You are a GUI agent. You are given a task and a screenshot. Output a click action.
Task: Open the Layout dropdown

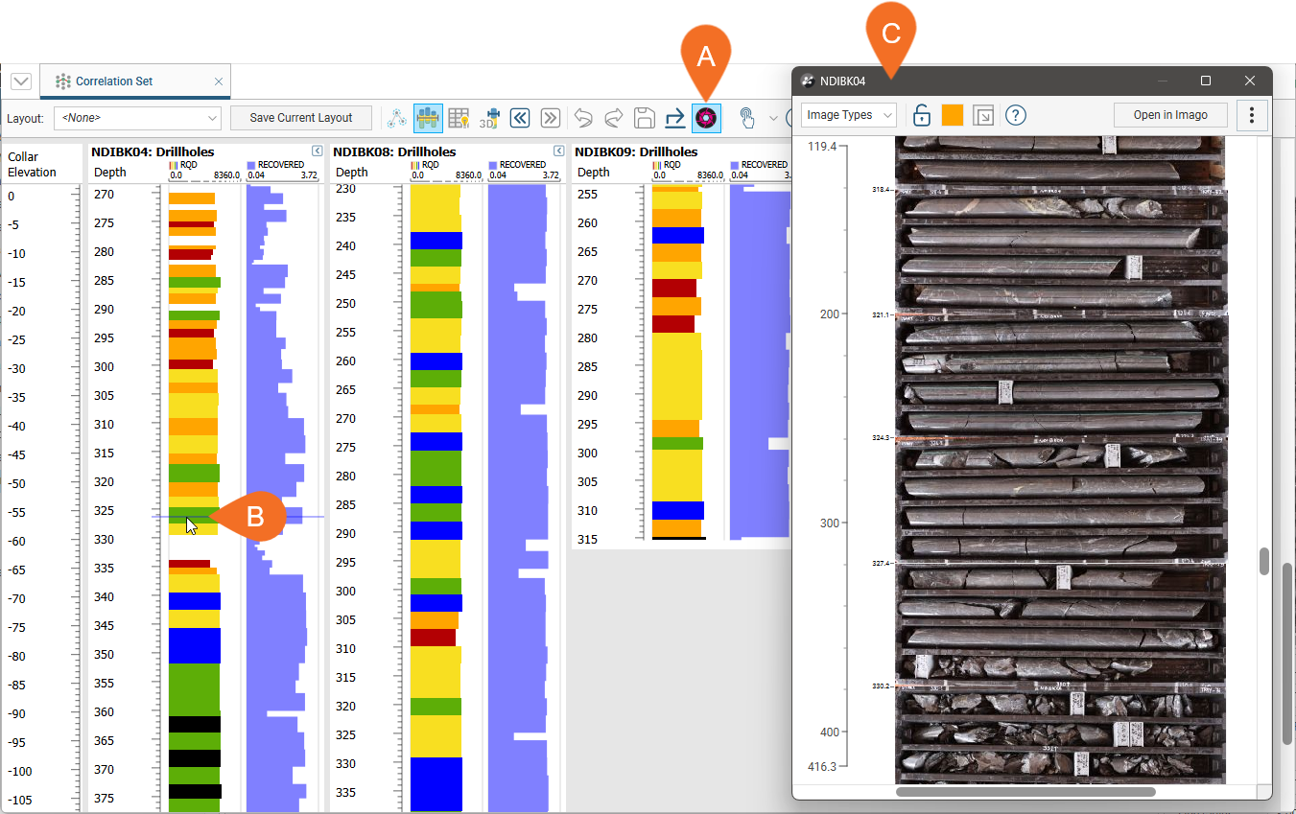point(138,118)
